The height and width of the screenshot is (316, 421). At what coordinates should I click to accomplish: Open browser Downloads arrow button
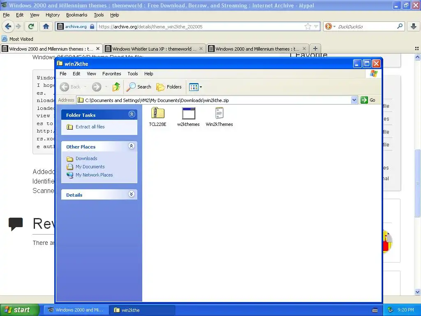click(x=414, y=26)
